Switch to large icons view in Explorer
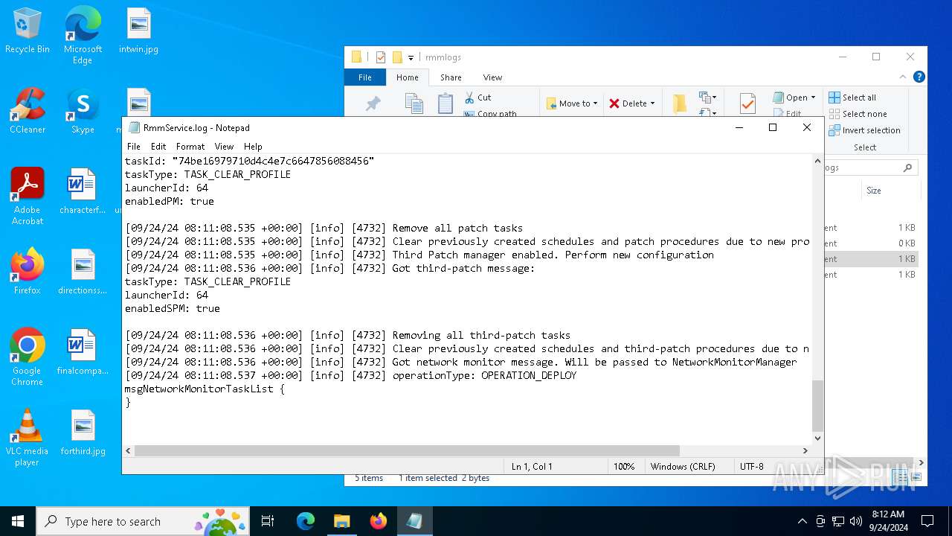 [x=916, y=477]
